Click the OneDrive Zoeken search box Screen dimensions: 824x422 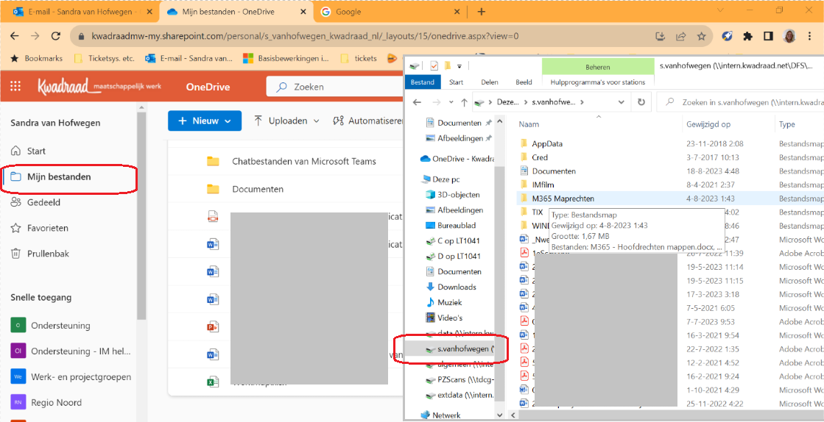pyautogui.click(x=337, y=87)
